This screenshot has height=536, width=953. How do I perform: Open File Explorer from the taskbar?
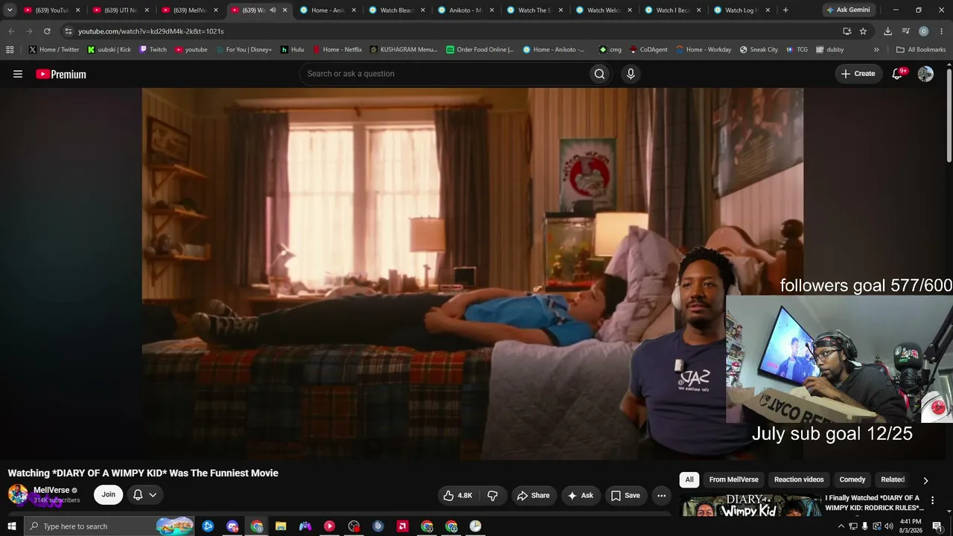pos(281,526)
